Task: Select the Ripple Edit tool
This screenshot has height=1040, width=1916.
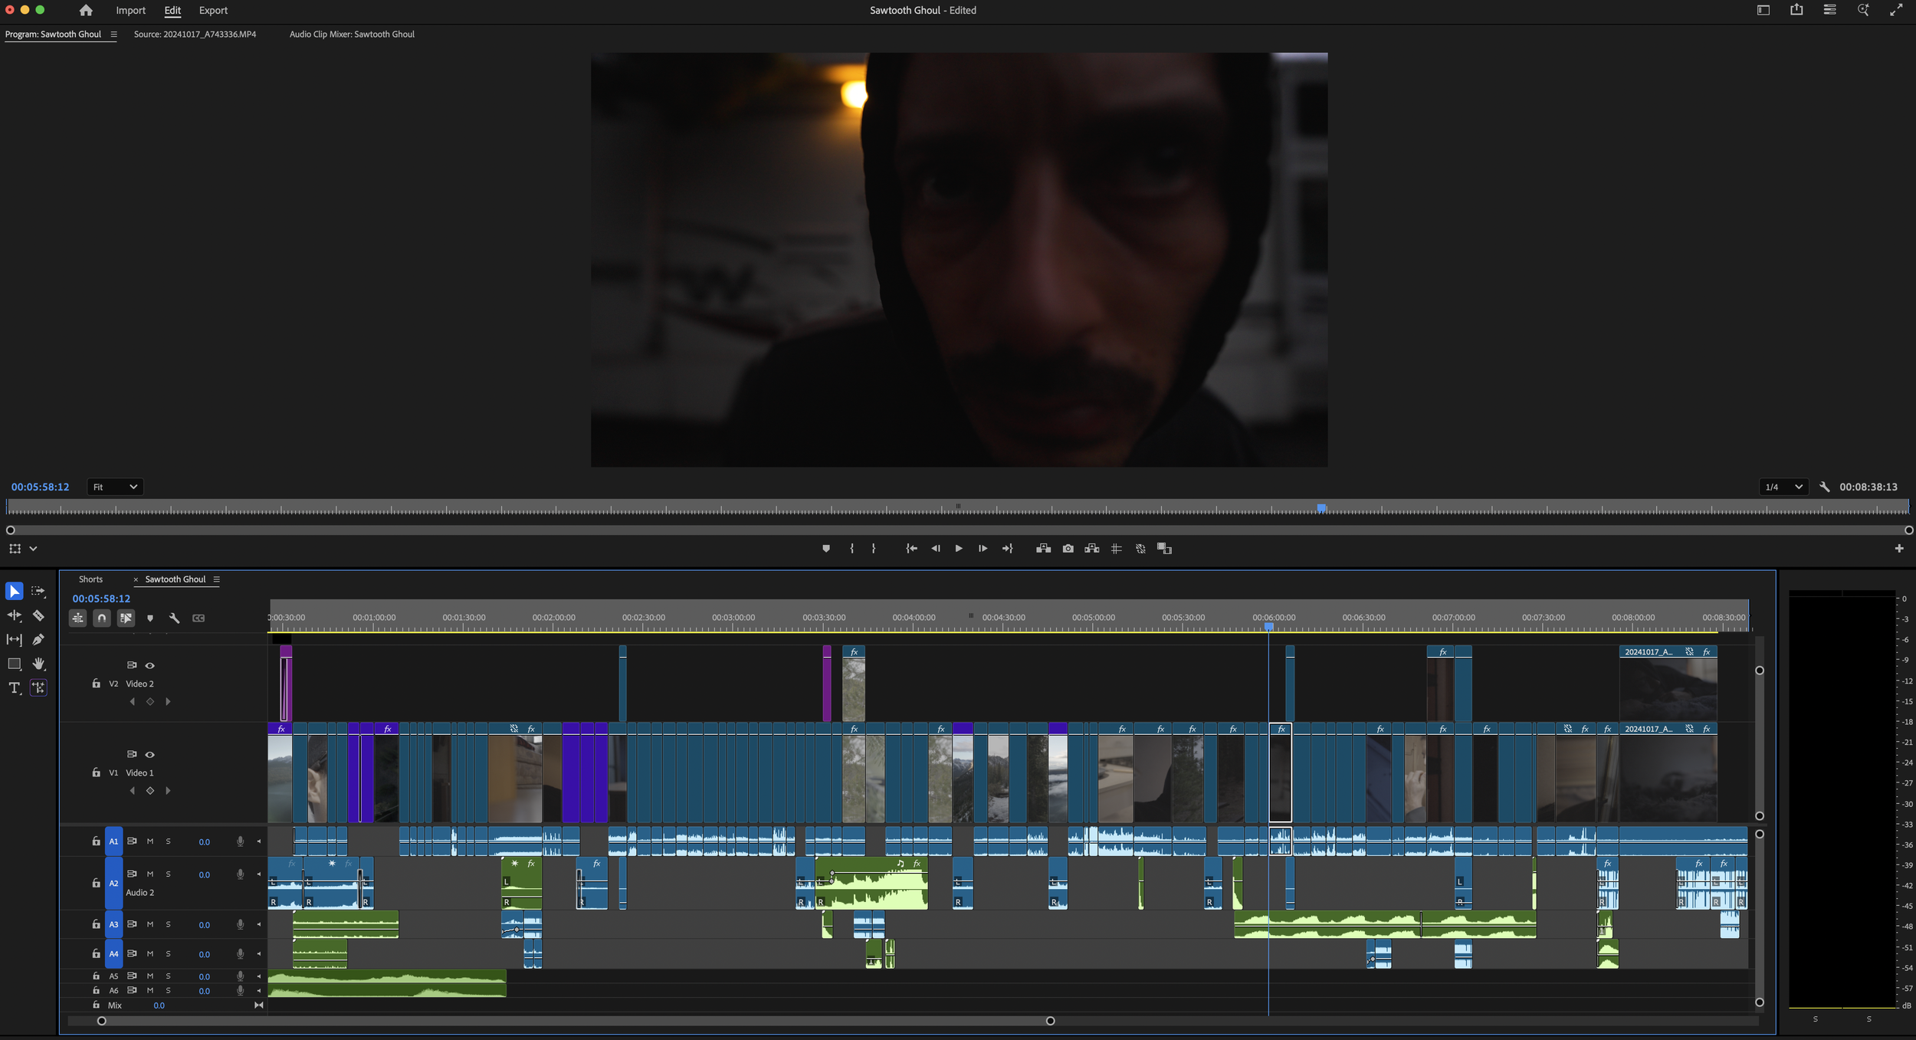Action: [x=14, y=615]
